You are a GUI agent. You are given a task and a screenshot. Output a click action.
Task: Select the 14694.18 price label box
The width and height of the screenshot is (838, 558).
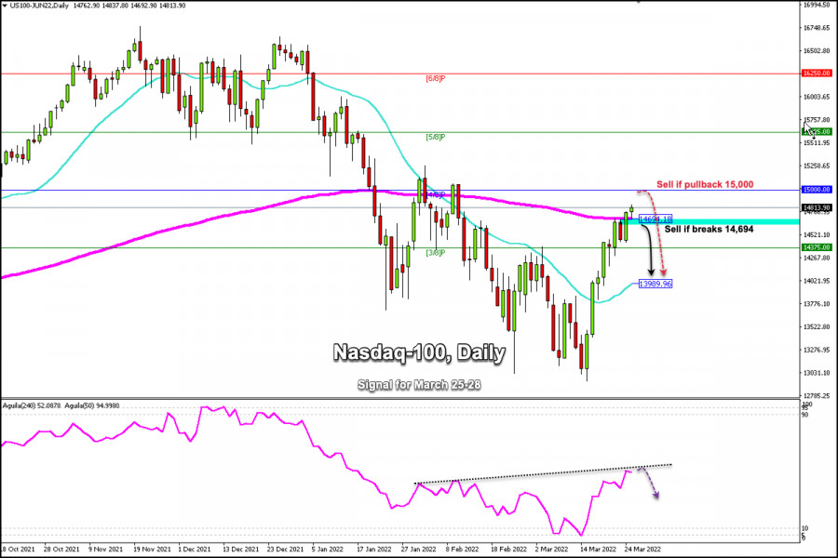pos(656,219)
